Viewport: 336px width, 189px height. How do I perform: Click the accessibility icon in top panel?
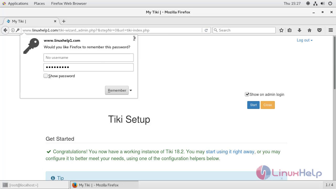pyautogui.click(x=308, y=3)
